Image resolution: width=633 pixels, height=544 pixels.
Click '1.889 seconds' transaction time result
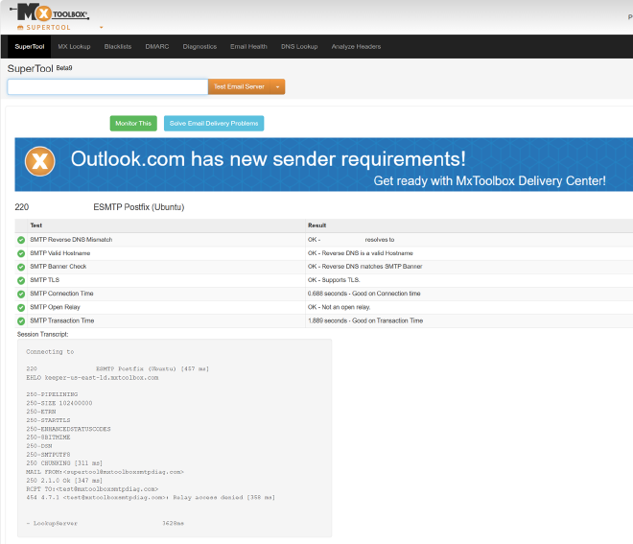click(x=365, y=320)
